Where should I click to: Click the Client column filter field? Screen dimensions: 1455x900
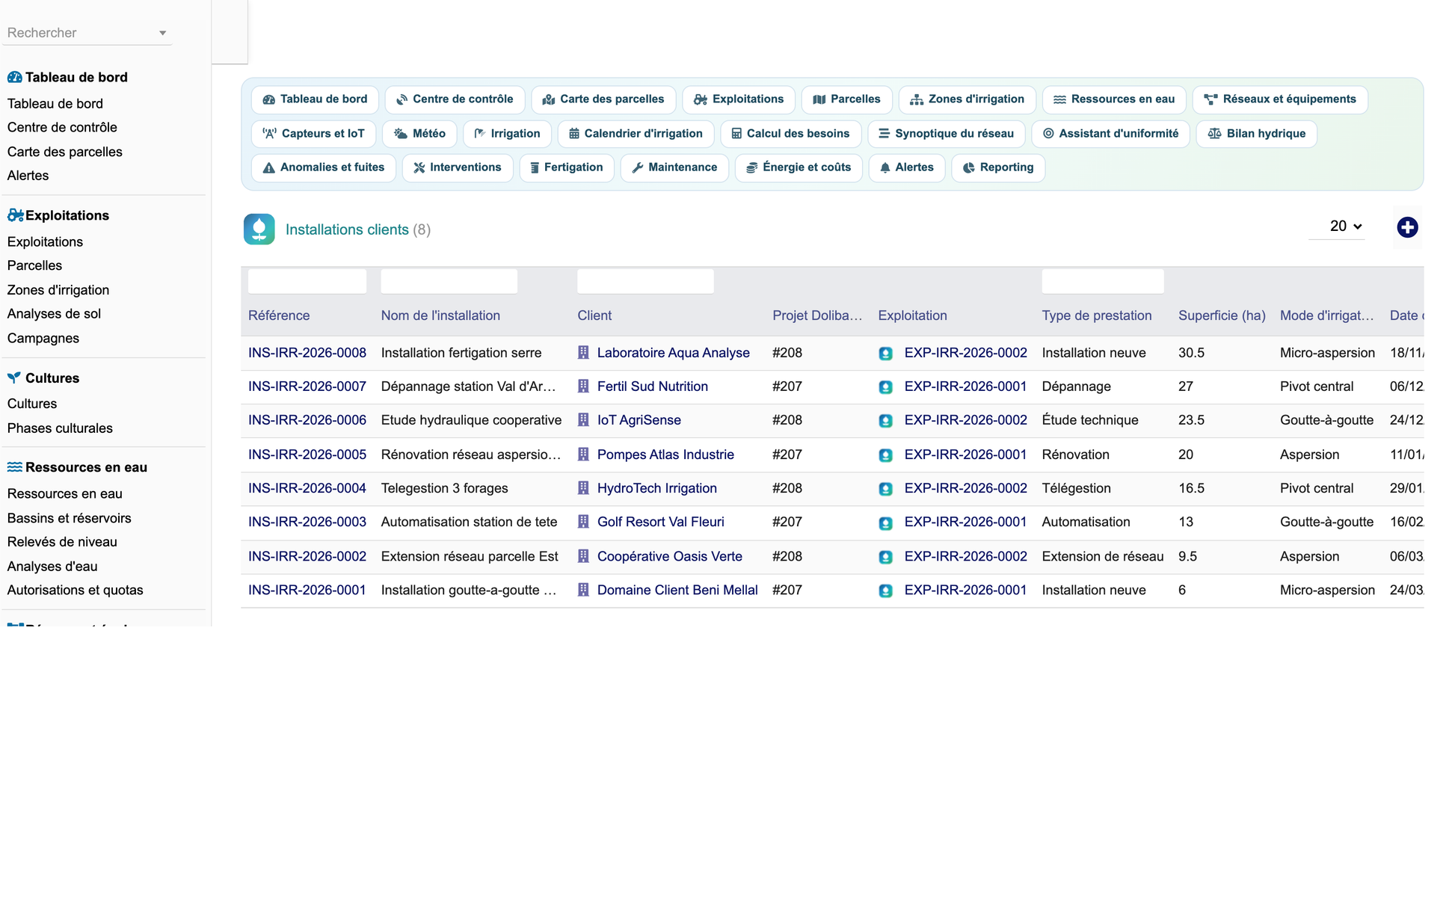coord(645,281)
